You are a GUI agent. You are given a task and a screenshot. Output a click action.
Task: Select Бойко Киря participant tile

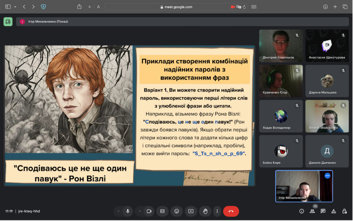[281, 151]
